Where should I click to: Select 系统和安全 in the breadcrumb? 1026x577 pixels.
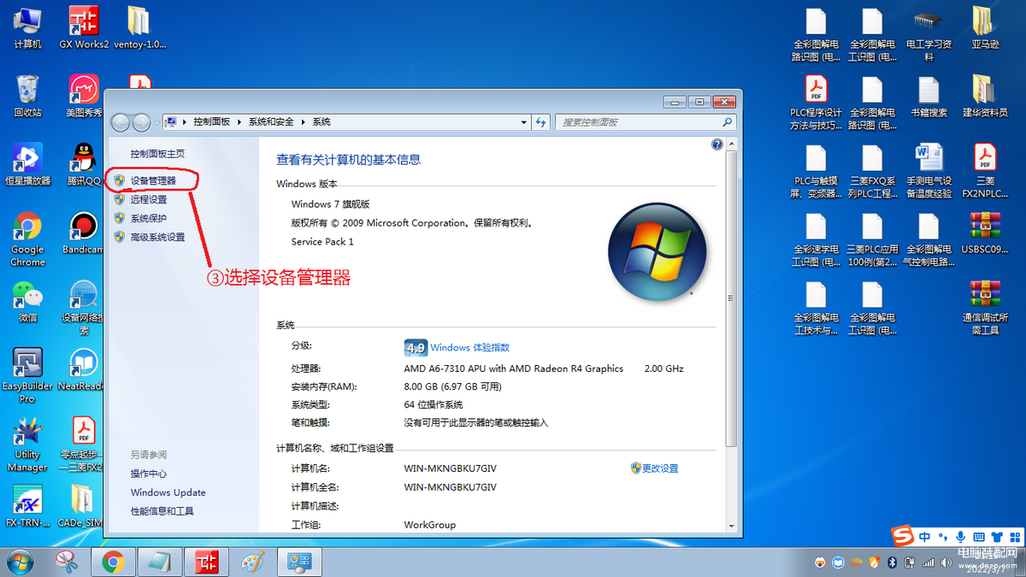(271, 122)
